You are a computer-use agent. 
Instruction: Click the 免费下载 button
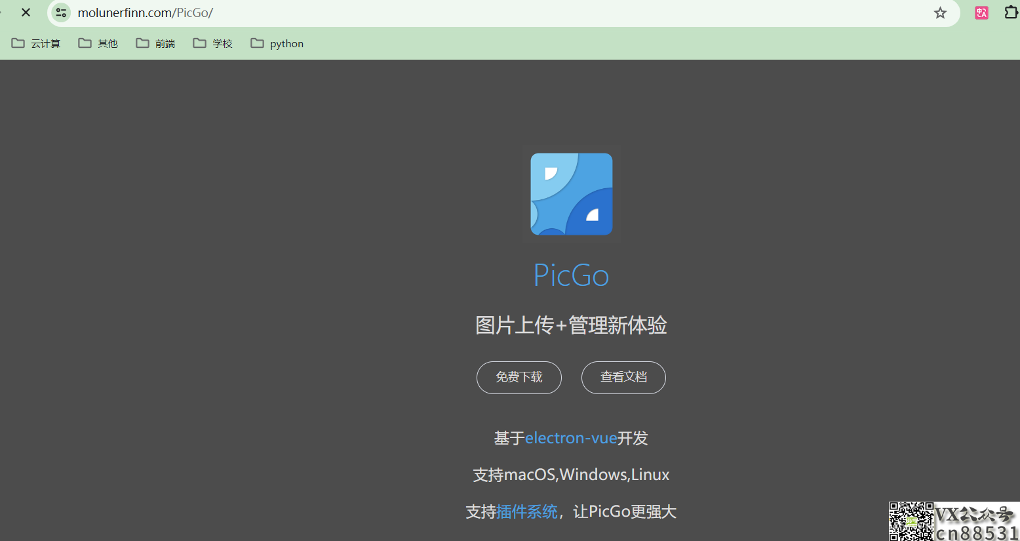point(519,378)
